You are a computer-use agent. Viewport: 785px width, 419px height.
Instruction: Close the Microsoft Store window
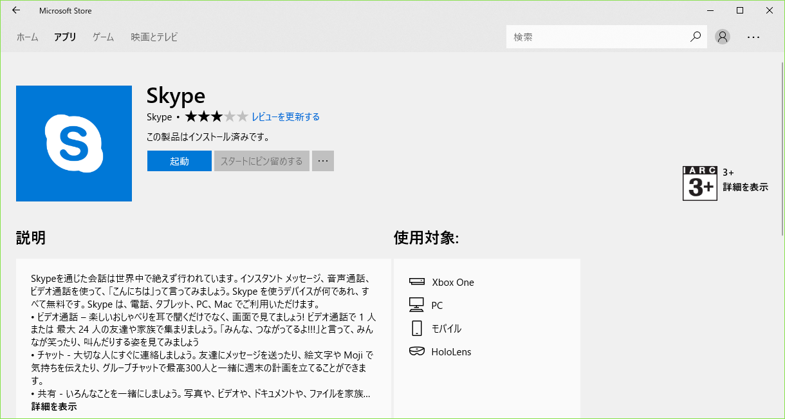coord(770,11)
